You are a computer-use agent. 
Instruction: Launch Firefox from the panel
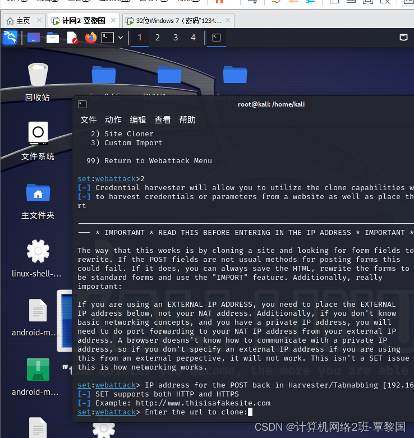91,38
